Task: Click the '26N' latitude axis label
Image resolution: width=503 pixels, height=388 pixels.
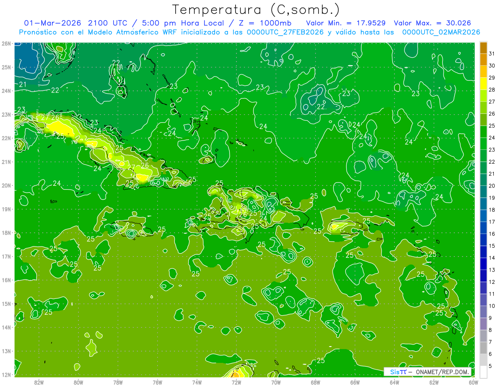Action: (x=6, y=44)
